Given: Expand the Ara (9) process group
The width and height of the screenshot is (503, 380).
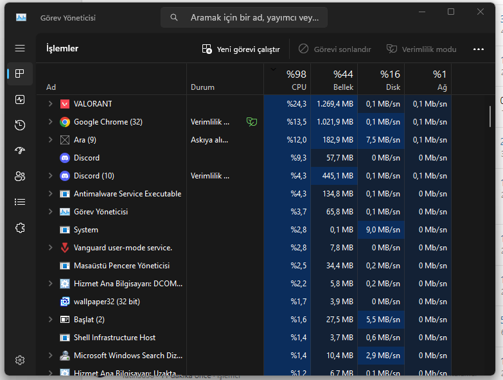Looking at the screenshot, I should 50,140.
